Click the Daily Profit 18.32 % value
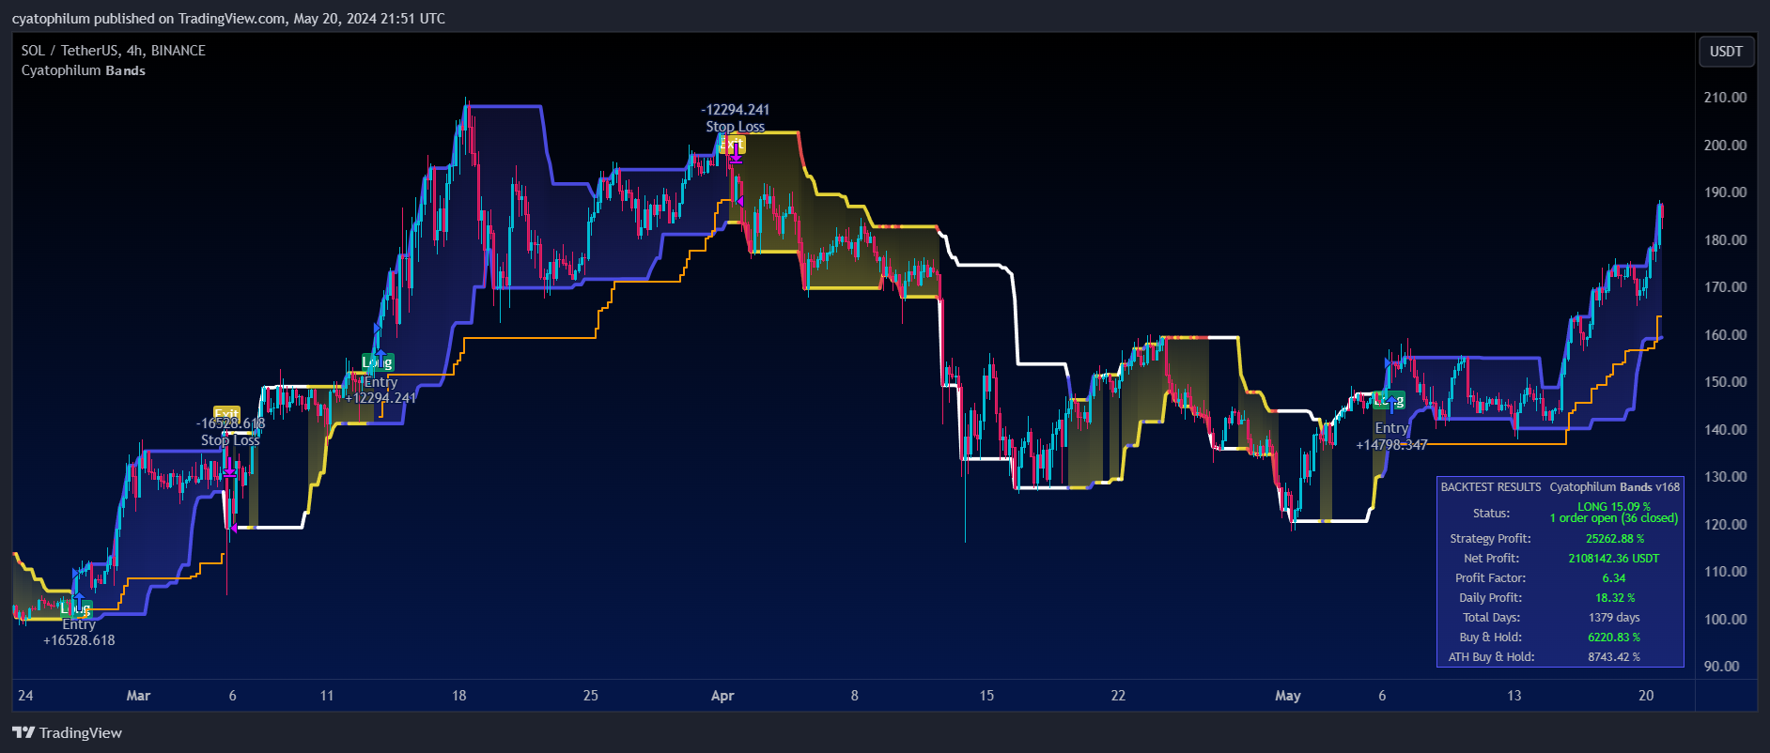Image resolution: width=1770 pixels, height=753 pixels. click(1614, 598)
